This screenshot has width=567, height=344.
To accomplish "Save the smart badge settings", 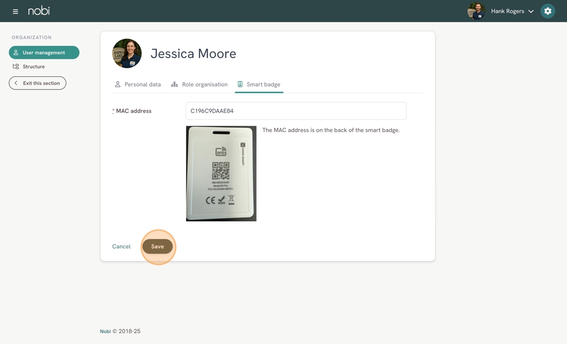I will (x=157, y=246).
